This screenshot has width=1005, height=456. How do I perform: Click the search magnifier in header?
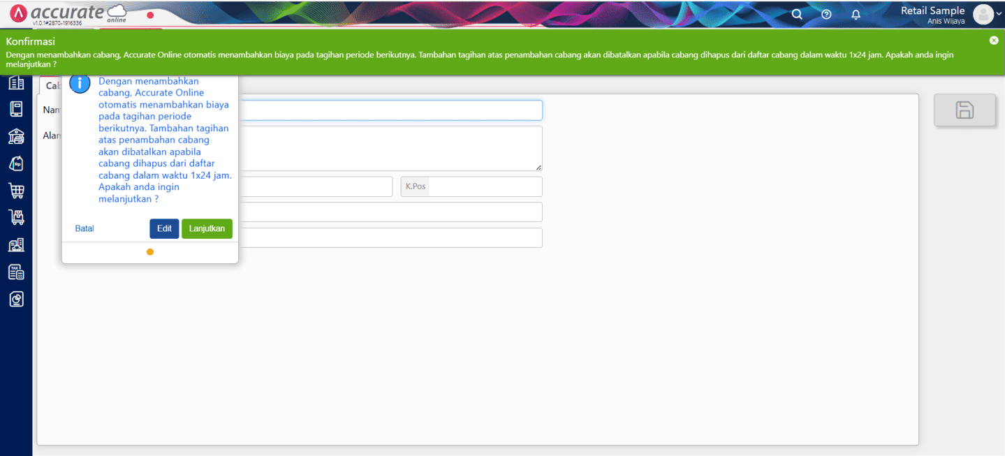tap(797, 14)
